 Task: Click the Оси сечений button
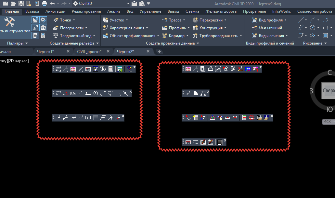click(x=267, y=28)
